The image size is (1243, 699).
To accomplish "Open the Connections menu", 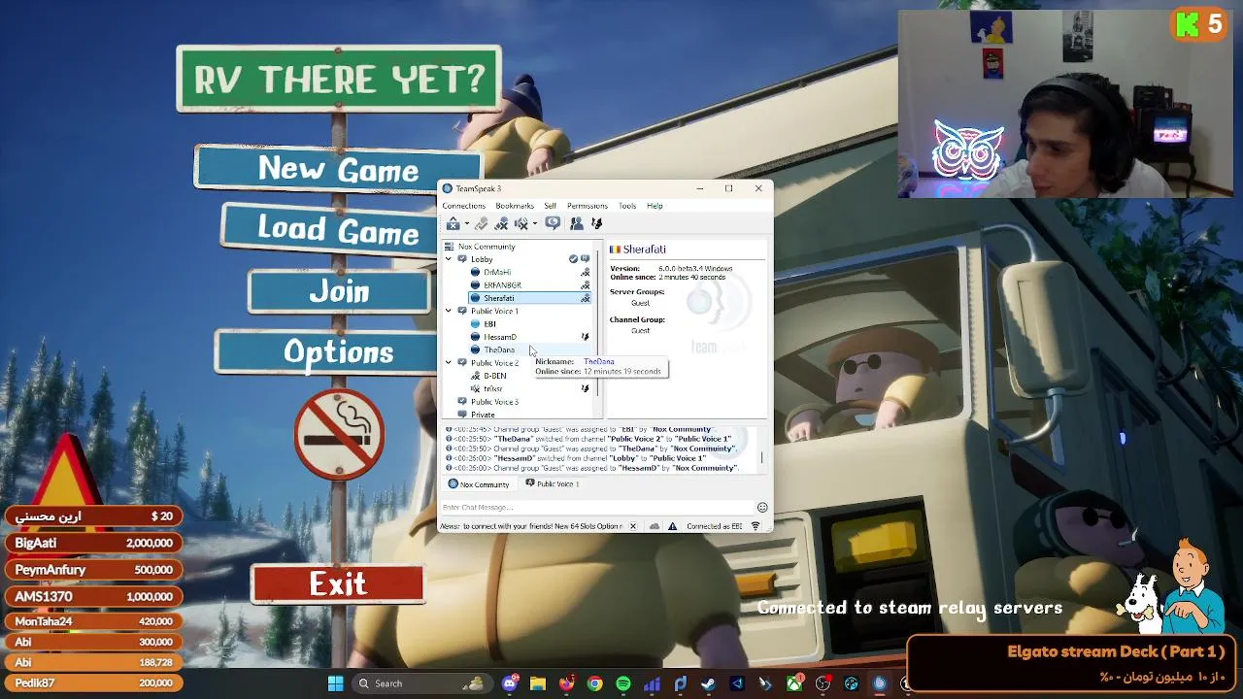I will pos(463,206).
